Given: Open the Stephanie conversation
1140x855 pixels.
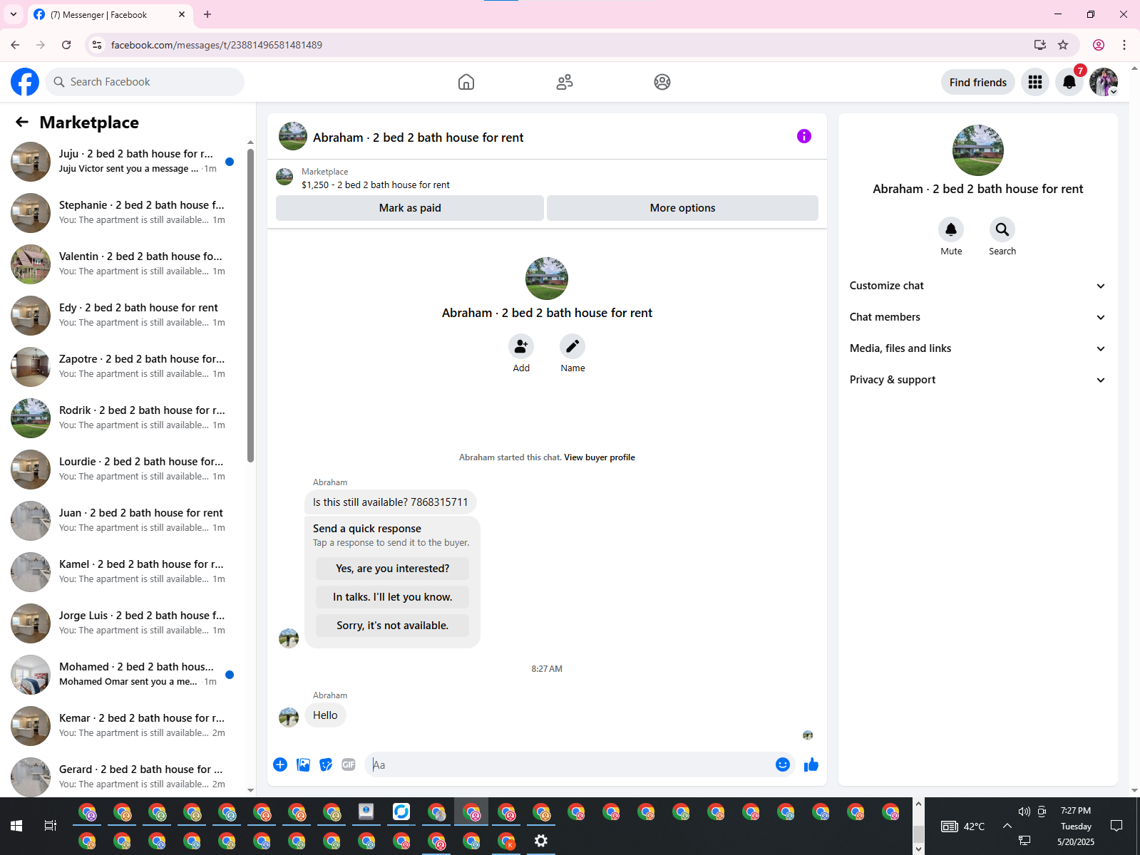Looking at the screenshot, I should pyautogui.click(x=123, y=213).
